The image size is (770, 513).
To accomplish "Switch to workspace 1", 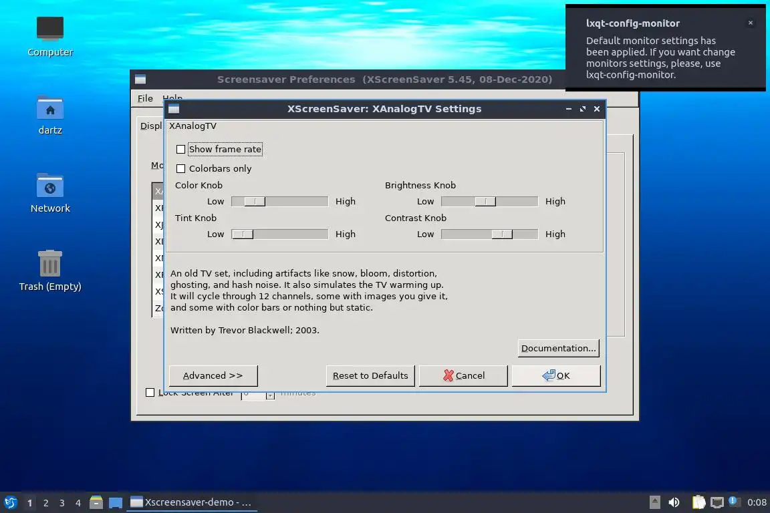I will 30,503.
